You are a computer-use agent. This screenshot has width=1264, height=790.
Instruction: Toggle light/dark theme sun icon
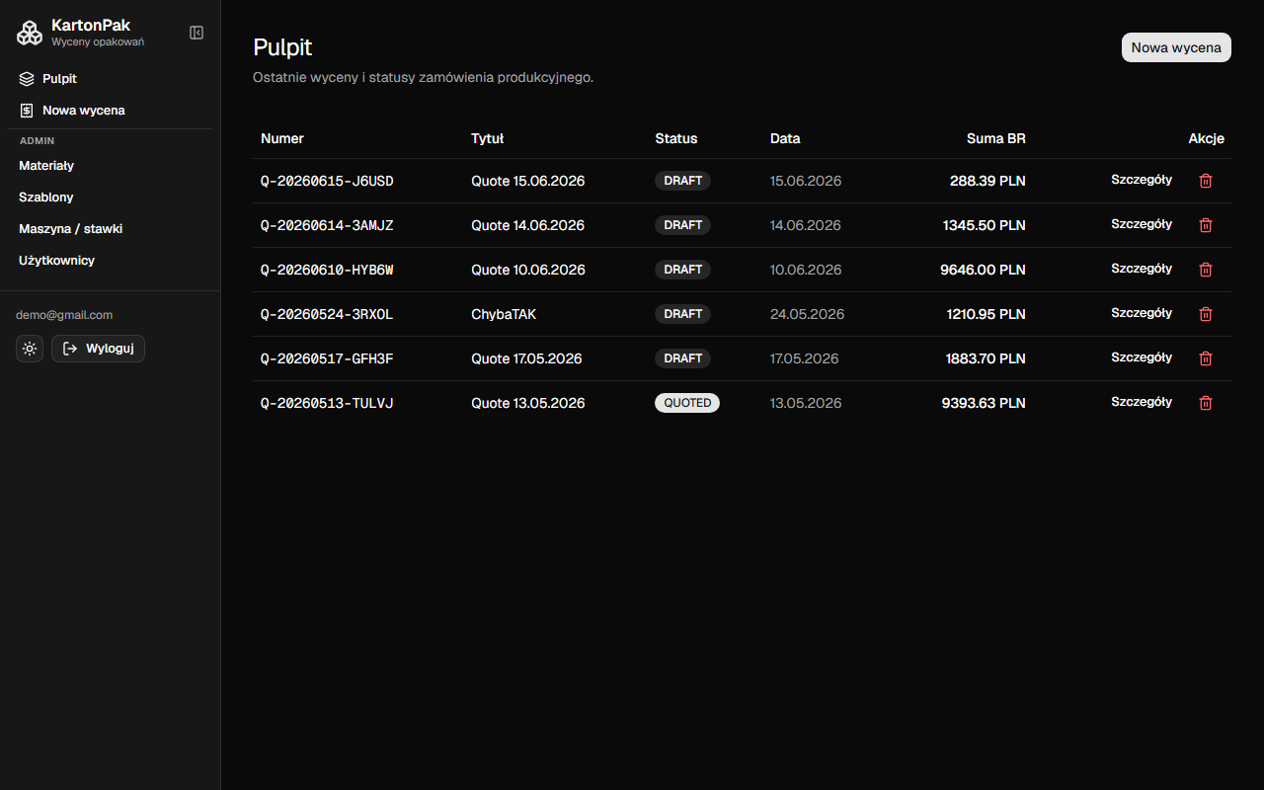coord(30,349)
